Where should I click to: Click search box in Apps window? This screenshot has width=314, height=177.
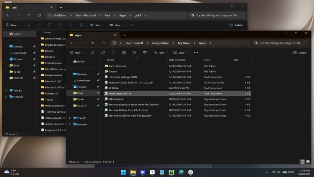tap(281, 43)
